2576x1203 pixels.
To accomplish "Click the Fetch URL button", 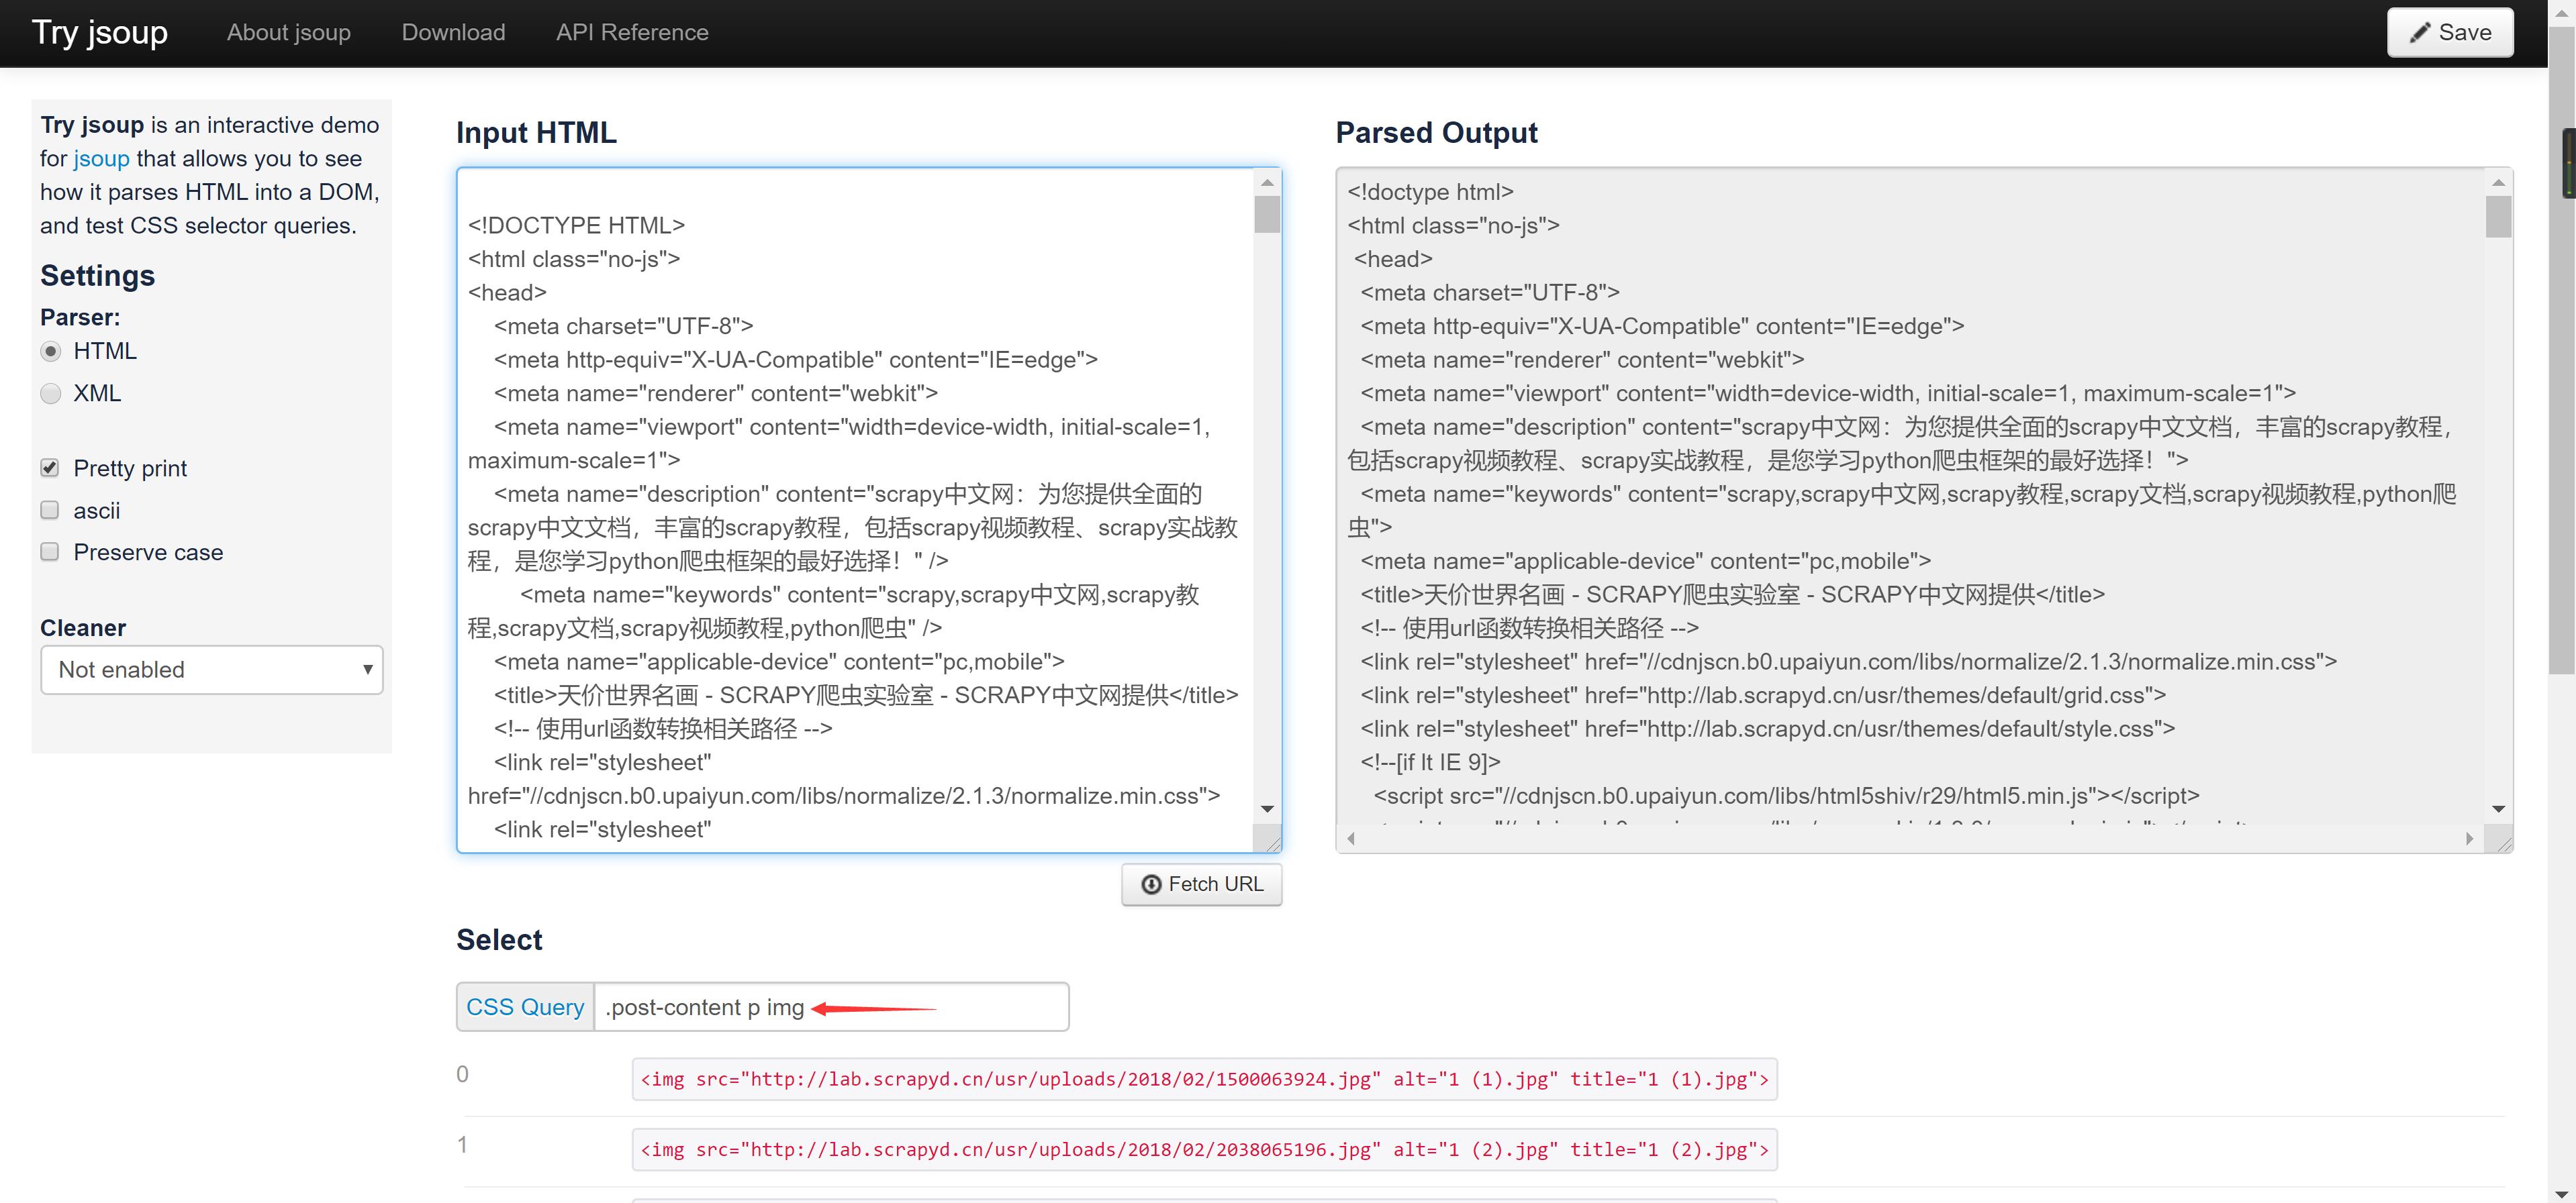I will coord(1202,884).
